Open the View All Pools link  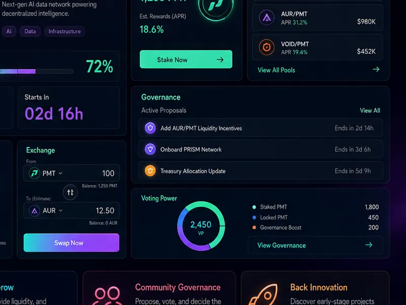coord(276,70)
